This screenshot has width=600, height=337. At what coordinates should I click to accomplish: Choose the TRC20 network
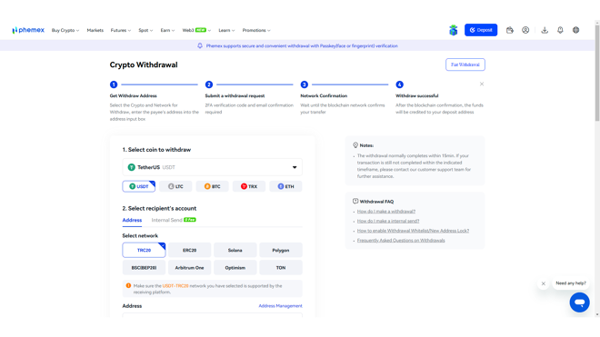click(x=144, y=250)
